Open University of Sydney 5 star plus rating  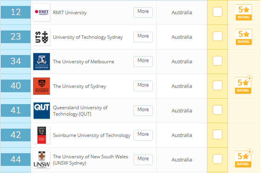click(x=244, y=85)
